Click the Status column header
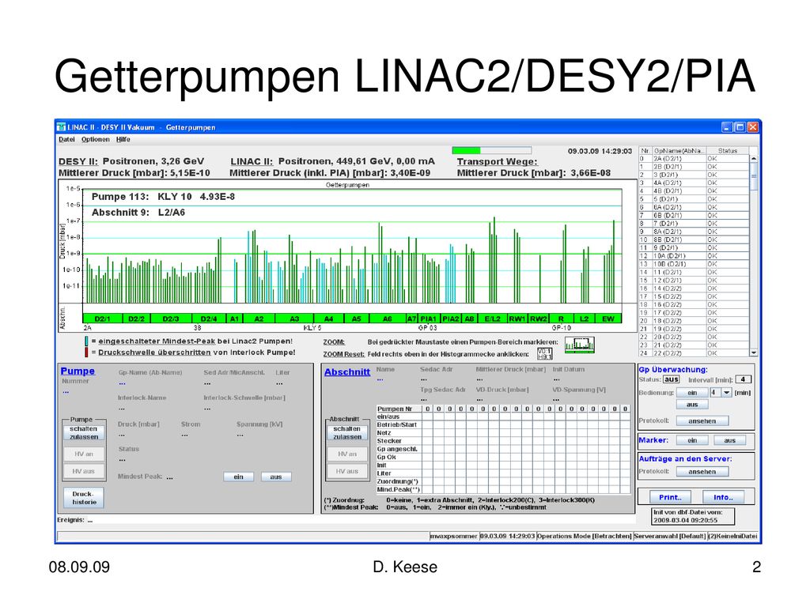Image resolution: width=810 pixels, height=607 pixels. click(x=728, y=151)
